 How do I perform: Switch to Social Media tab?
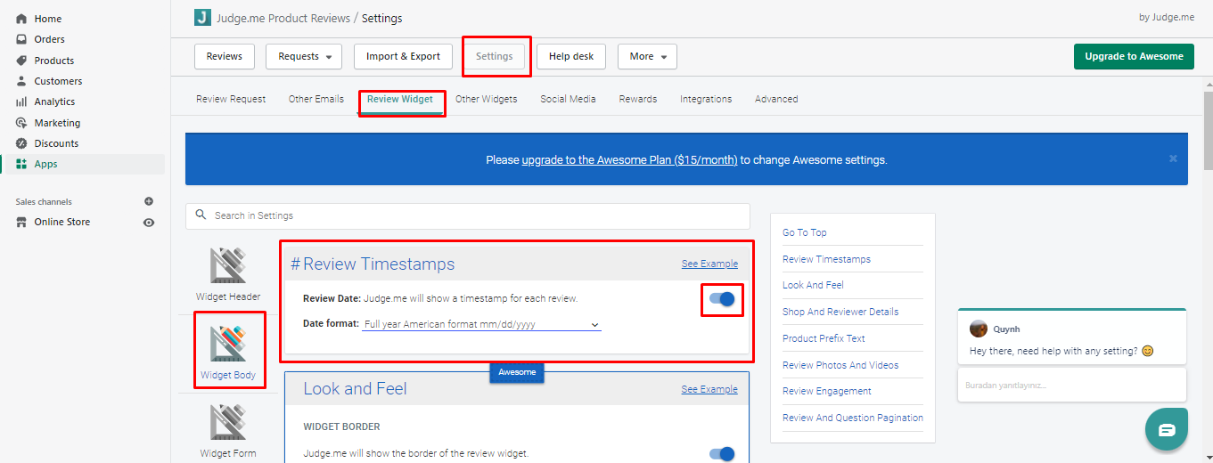(568, 99)
